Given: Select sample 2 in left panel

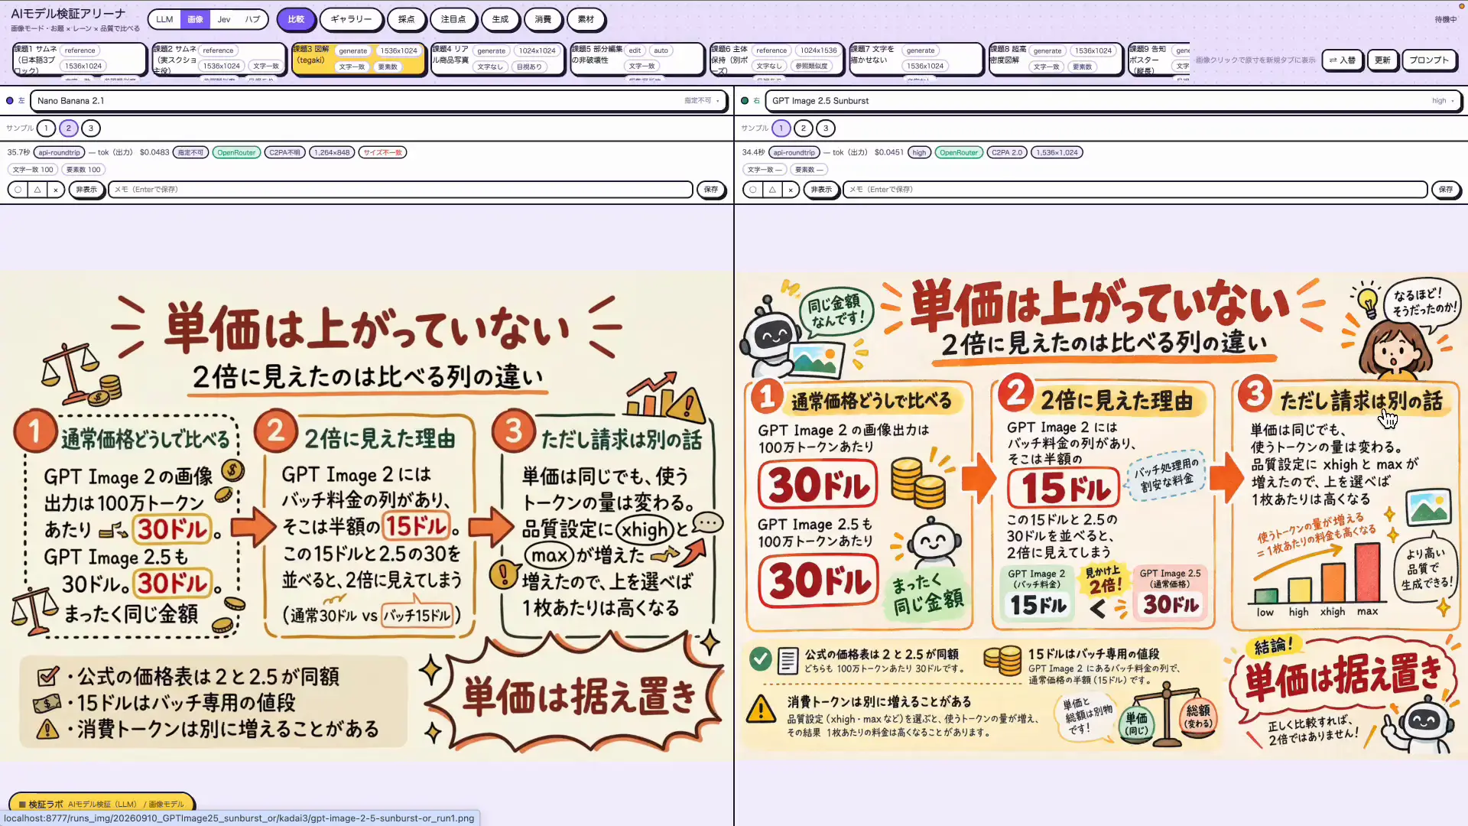Looking at the screenshot, I should 68,128.
